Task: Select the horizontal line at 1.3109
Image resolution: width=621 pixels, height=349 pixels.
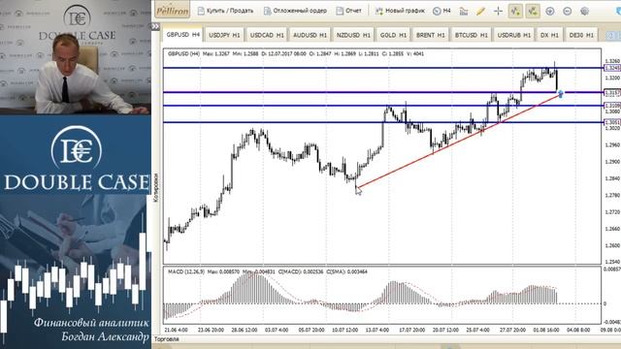Action: tap(382, 106)
